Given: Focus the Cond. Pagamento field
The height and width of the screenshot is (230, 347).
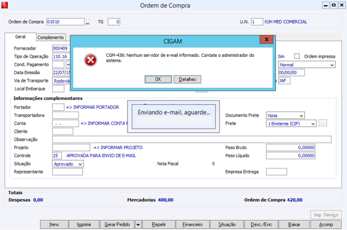Looking at the screenshot, I should click(58, 65).
